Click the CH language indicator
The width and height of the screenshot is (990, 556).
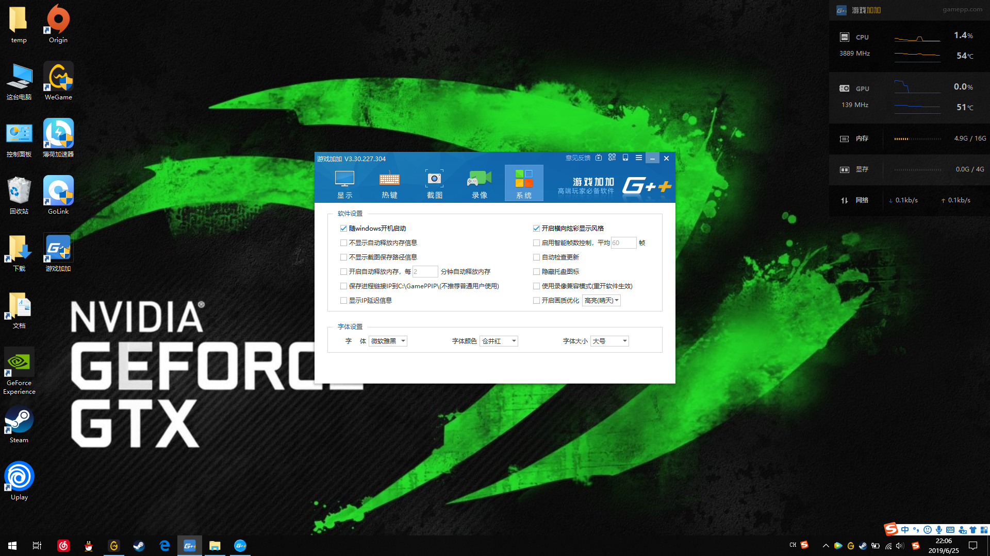(x=793, y=545)
